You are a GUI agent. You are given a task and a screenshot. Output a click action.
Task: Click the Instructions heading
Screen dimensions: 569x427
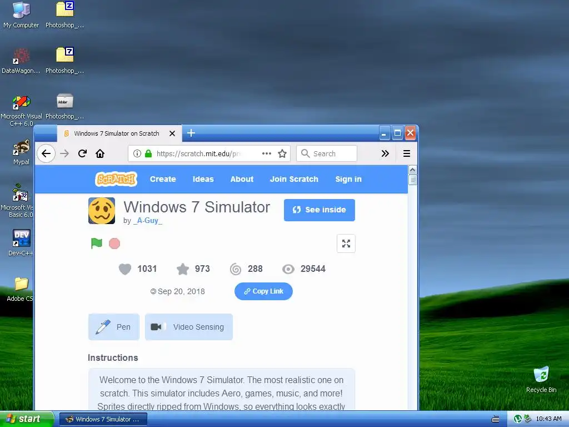pyautogui.click(x=113, y=358)
